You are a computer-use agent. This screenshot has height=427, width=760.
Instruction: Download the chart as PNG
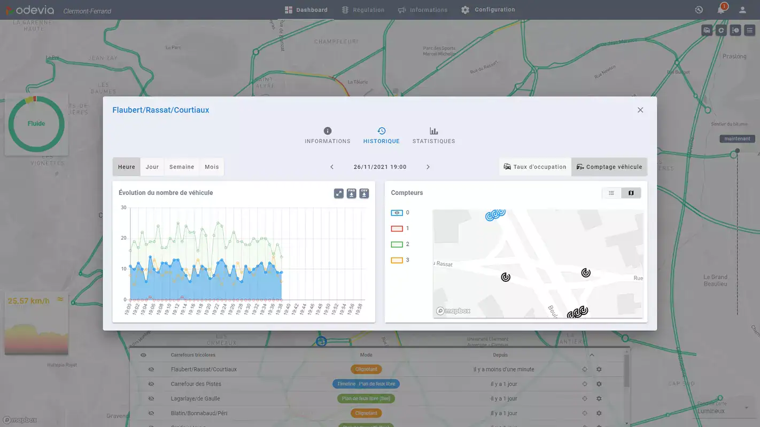click(x=351, y=193)
